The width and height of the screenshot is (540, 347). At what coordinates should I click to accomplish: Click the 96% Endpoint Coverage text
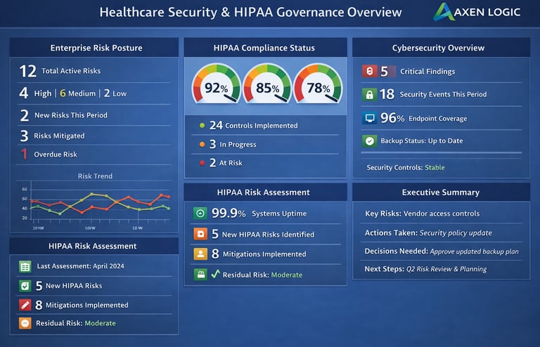coord(423,118)
